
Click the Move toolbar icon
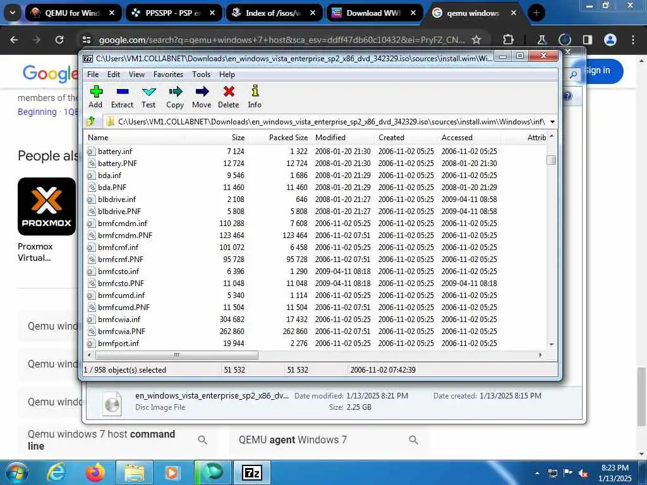(x=202, y=97)
